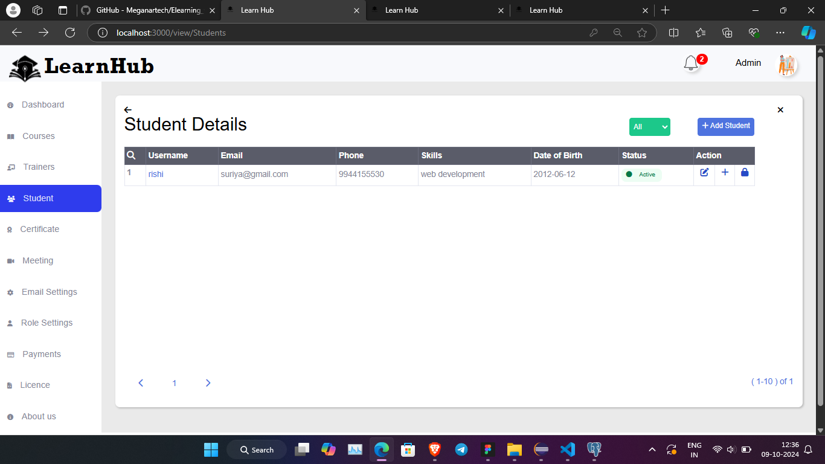Click the Add Student button

pyautogui.click(x=725, y=126)
